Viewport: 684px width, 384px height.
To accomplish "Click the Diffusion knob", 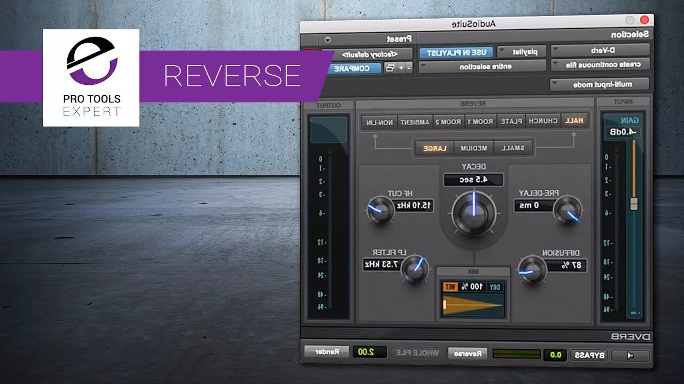I will 533,269.
